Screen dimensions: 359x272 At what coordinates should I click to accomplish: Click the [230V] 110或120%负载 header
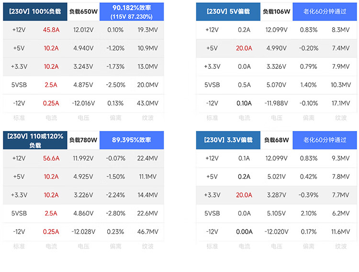coord(35,140)
